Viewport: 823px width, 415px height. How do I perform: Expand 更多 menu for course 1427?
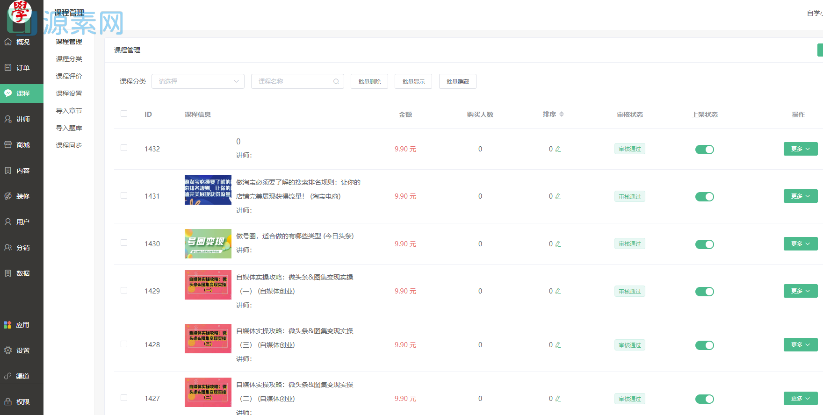tap(801, 399)
